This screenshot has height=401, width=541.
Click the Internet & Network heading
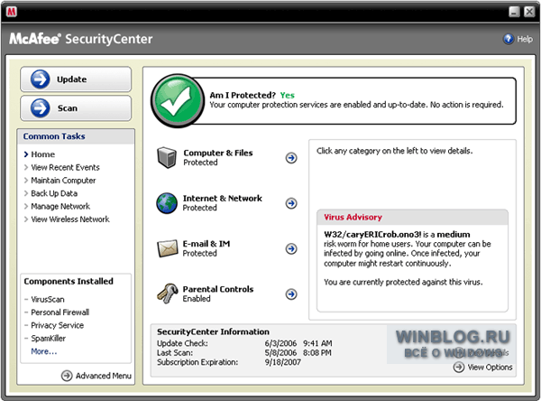pyautogui.click(x=223, y=199)
